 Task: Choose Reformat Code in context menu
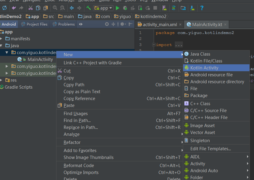[x=119, y=166]
